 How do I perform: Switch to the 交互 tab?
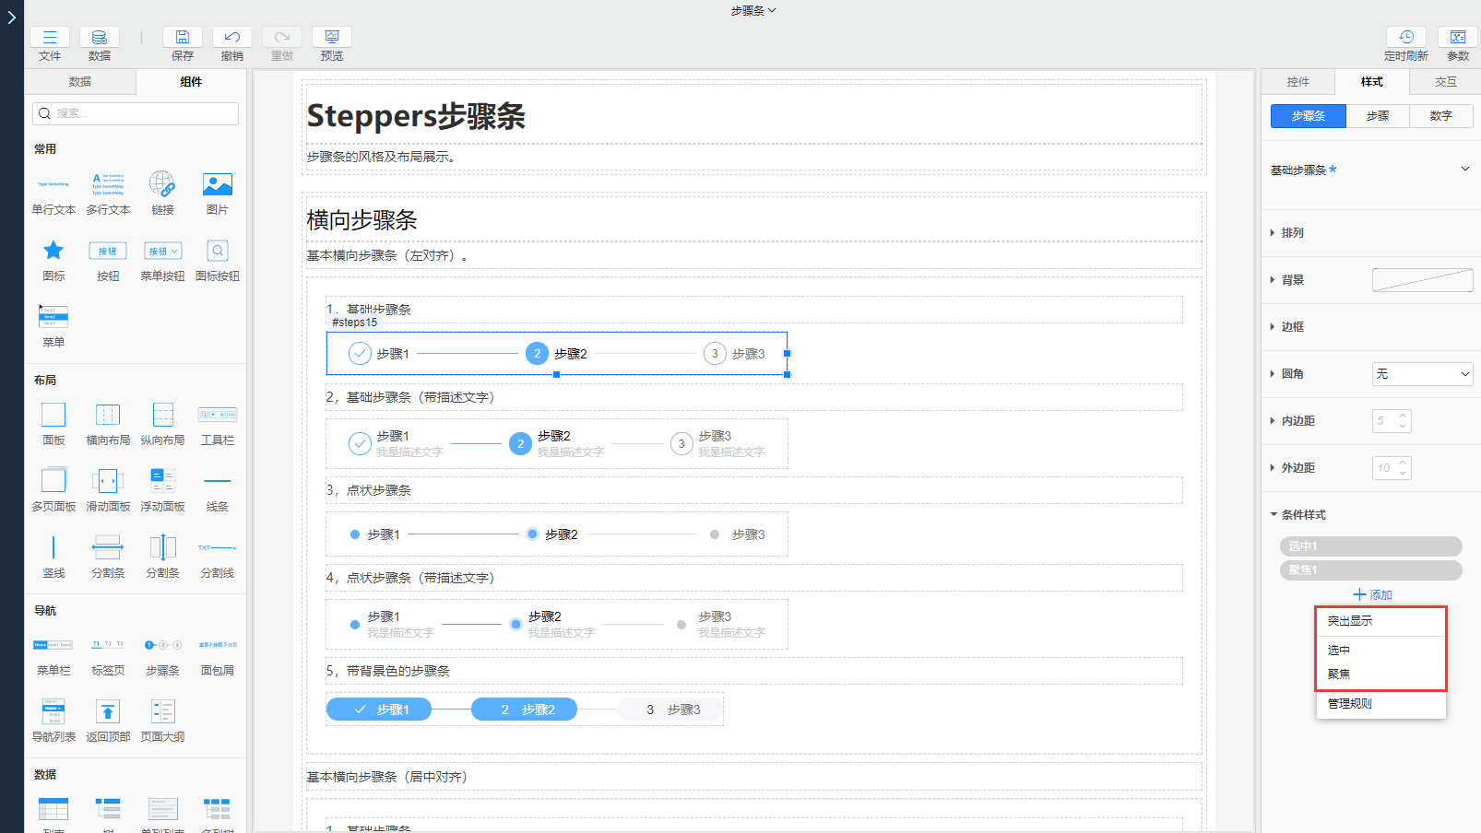pyautogui.click(x=1445, y=81)
